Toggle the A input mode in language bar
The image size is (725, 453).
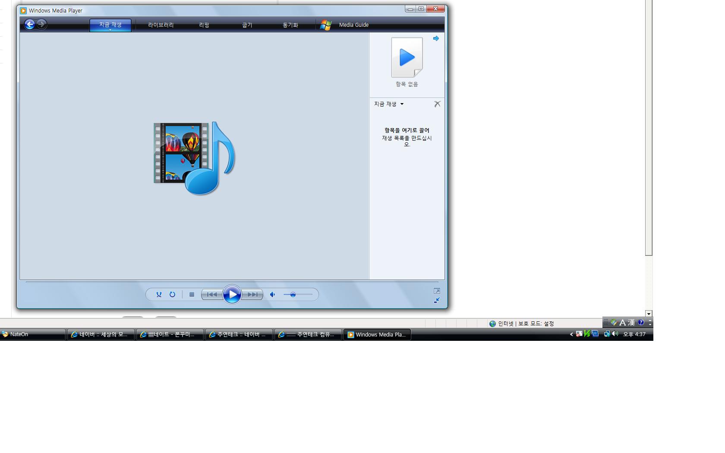pos(622,322)
